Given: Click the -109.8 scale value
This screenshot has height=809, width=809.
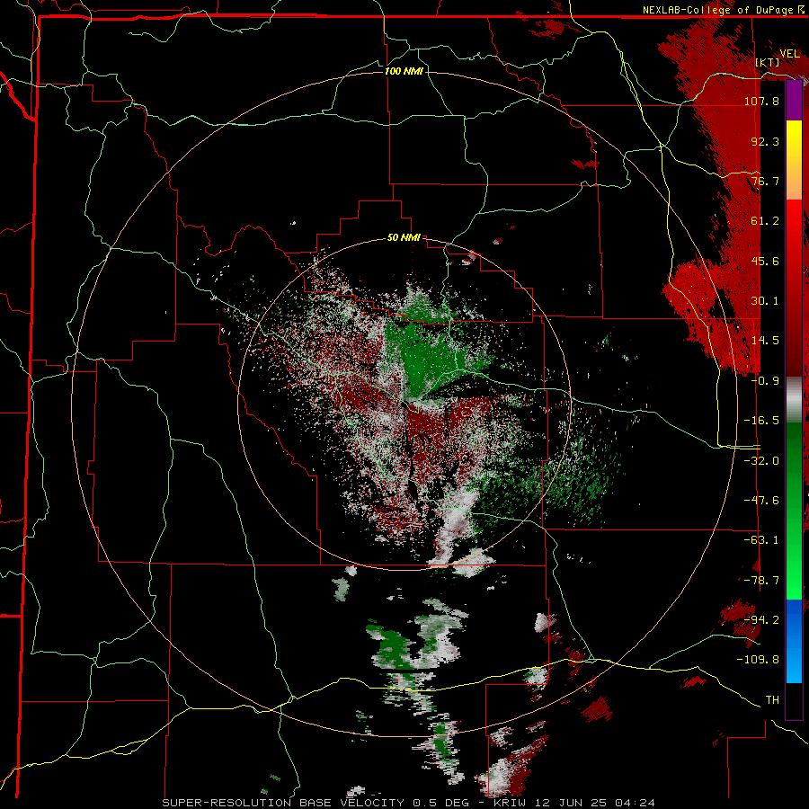Looking at the screenshot, I should click(x=758, y=660).
